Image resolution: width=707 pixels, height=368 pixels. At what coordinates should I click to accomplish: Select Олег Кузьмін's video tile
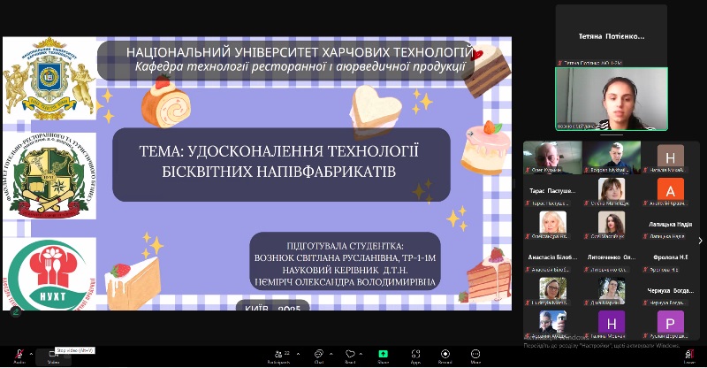click(x=552, y=157)
